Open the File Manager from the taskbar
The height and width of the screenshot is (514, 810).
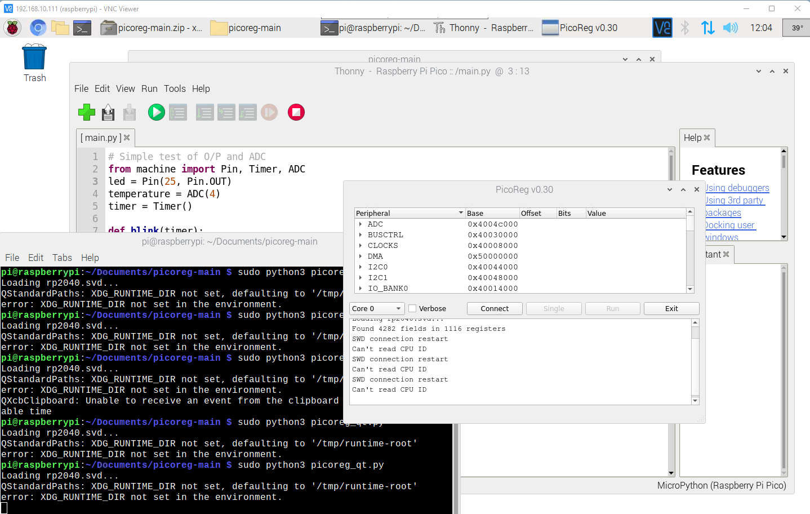pos(60,27)
